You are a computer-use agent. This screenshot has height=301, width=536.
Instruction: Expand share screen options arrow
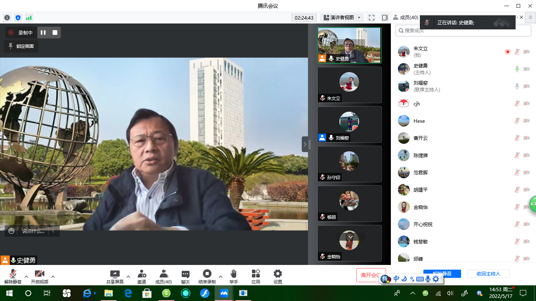point(128,276)
